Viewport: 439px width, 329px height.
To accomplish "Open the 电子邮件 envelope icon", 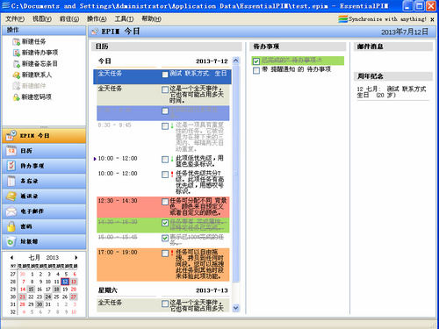I will tap(11, 211).
